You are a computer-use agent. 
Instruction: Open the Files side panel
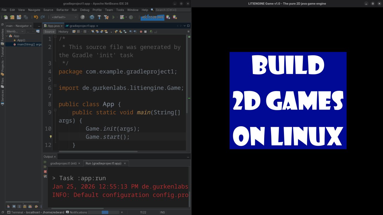click(x=2, y=82)
